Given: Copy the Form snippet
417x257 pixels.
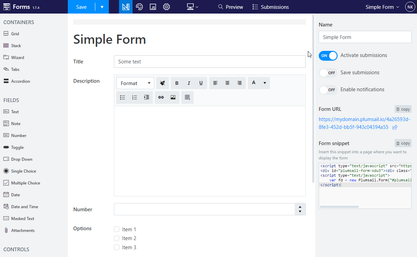Looking at the screenshot, I should coord(403,143).
